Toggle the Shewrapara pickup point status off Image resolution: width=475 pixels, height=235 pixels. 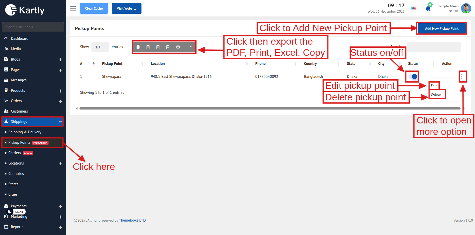point(413,77)
